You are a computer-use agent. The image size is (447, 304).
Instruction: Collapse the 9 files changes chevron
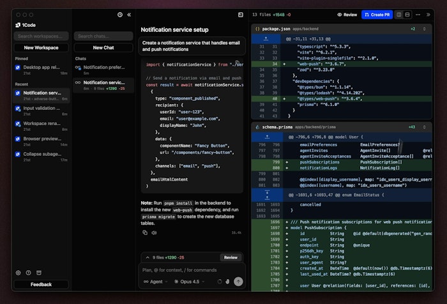click(148, 257)
